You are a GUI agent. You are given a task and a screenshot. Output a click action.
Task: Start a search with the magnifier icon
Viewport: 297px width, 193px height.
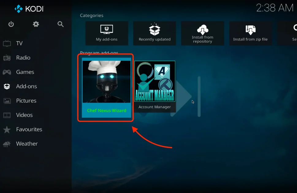coord(60,24)
